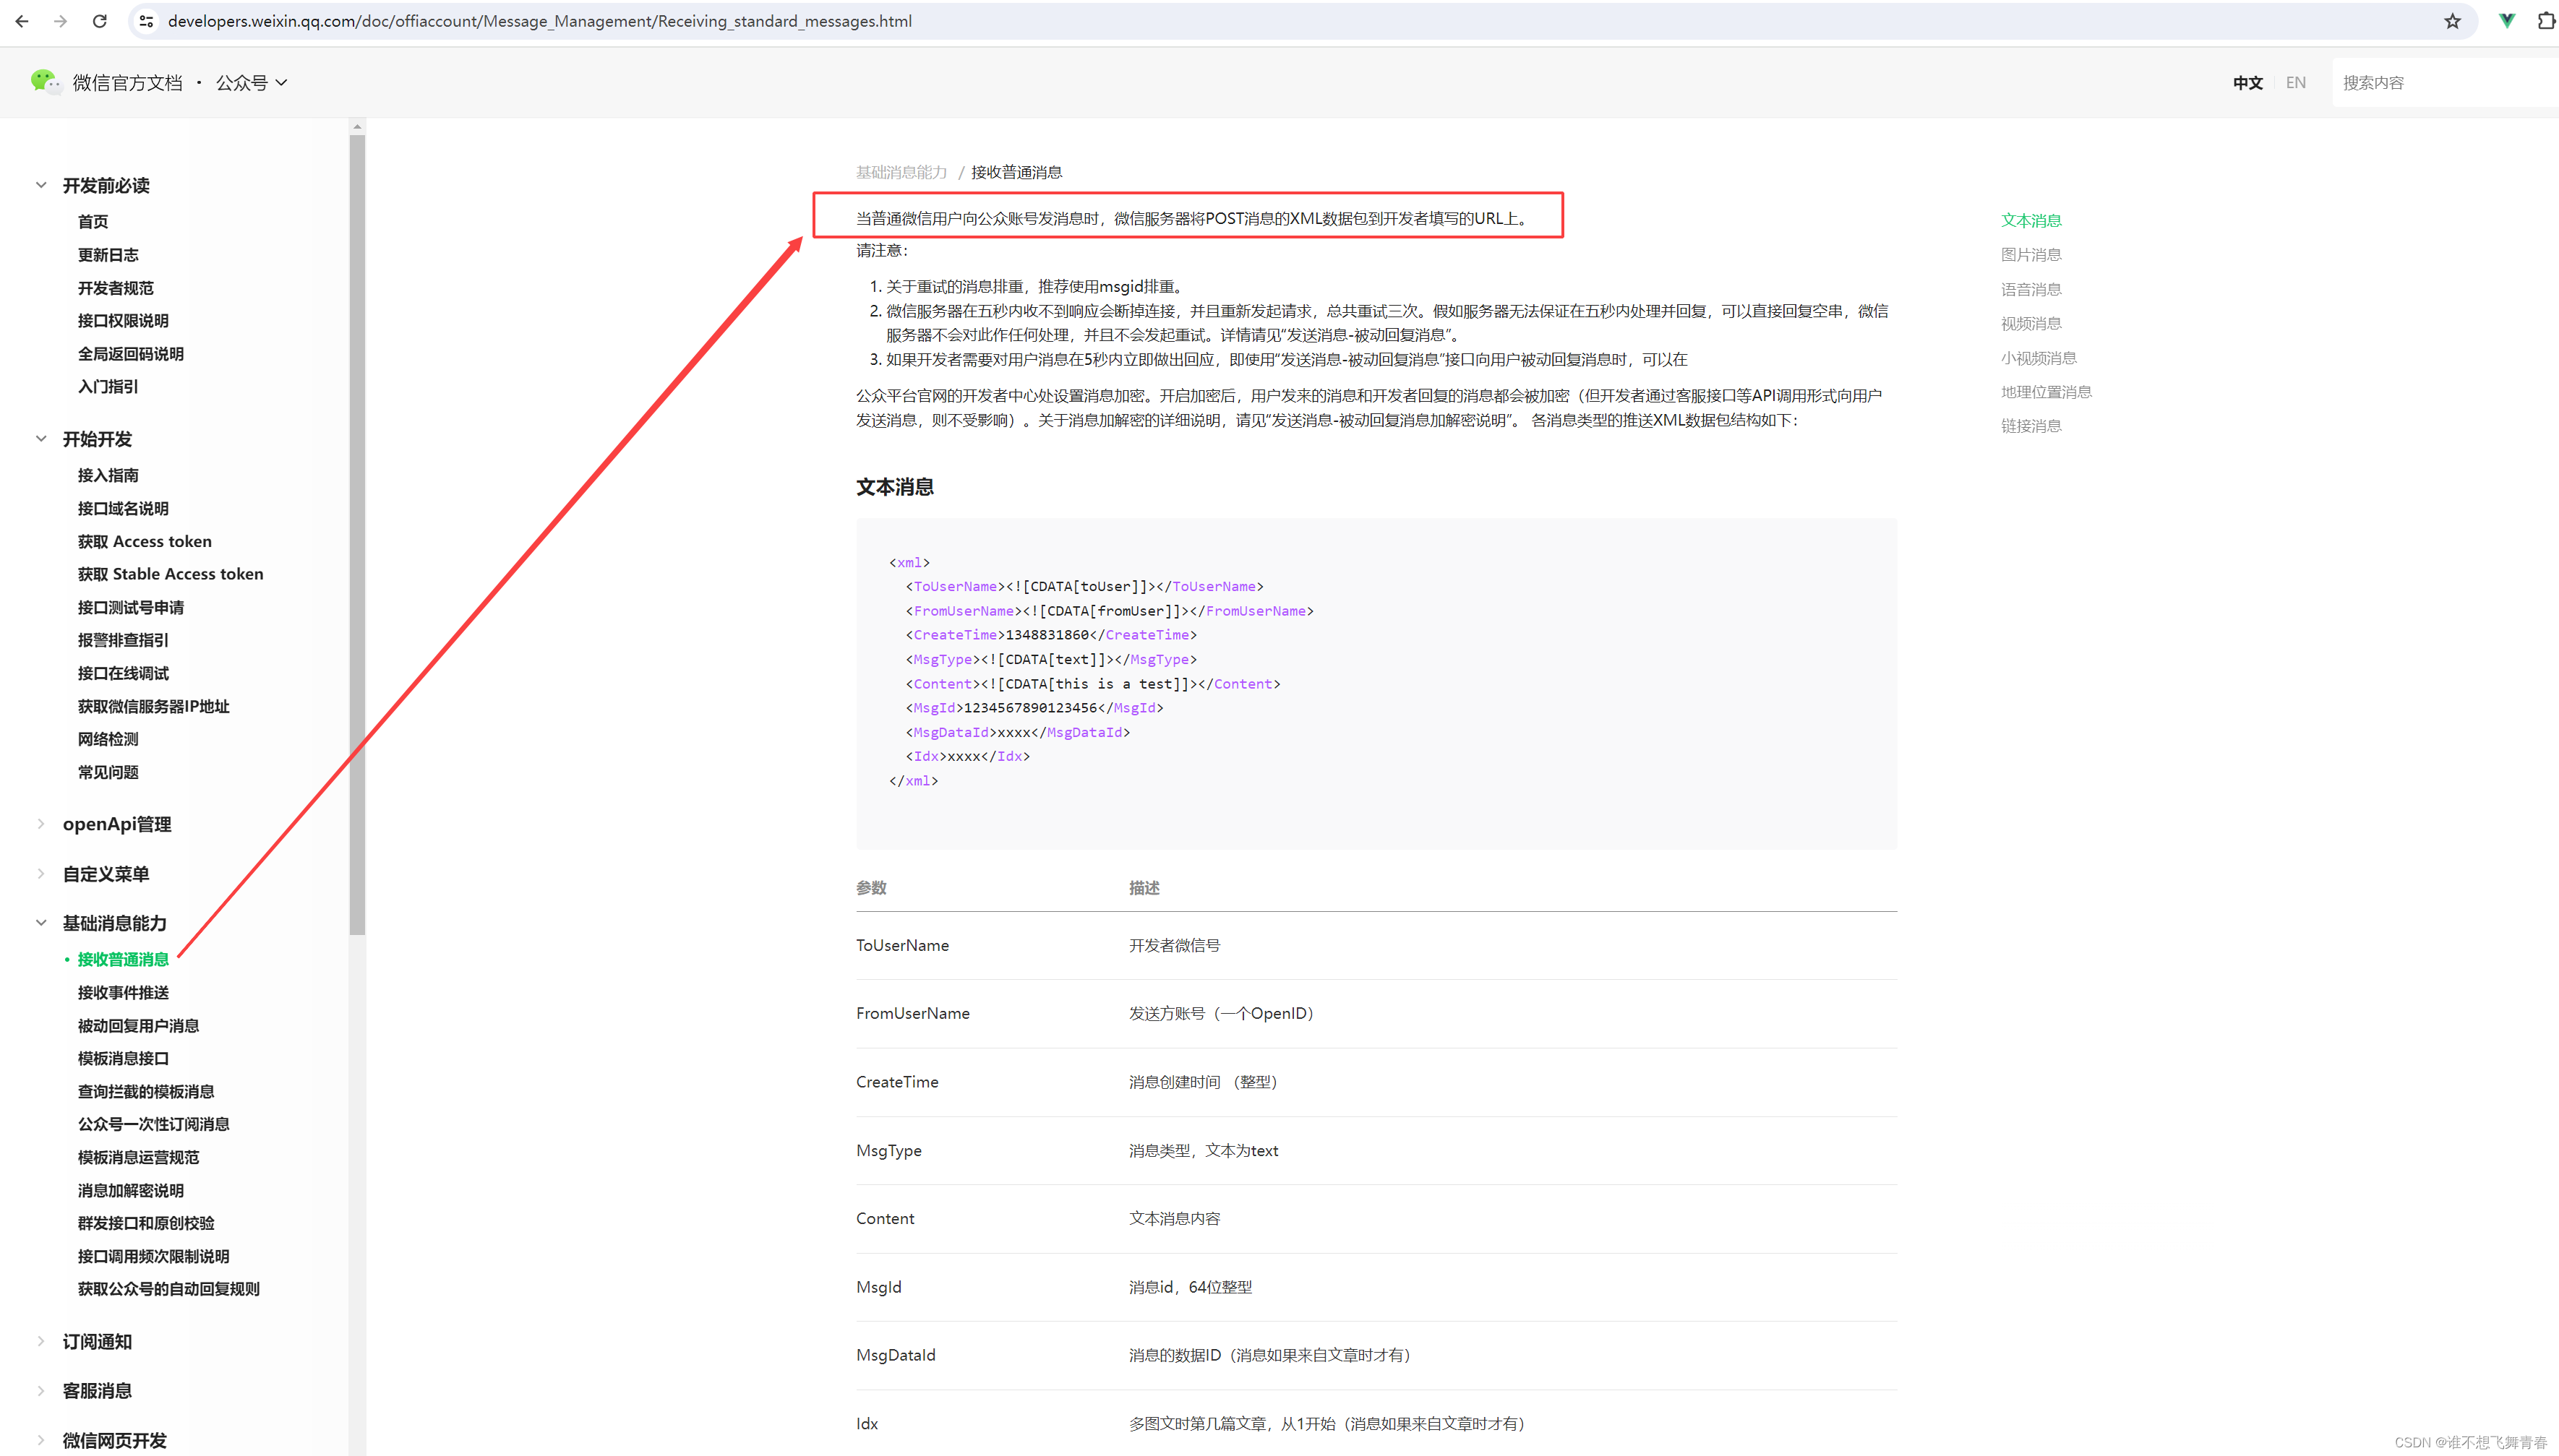Viewport: 2559px width, 1456px height.
Task: Reload the page with refresh icon
Action: click(100, 21)
